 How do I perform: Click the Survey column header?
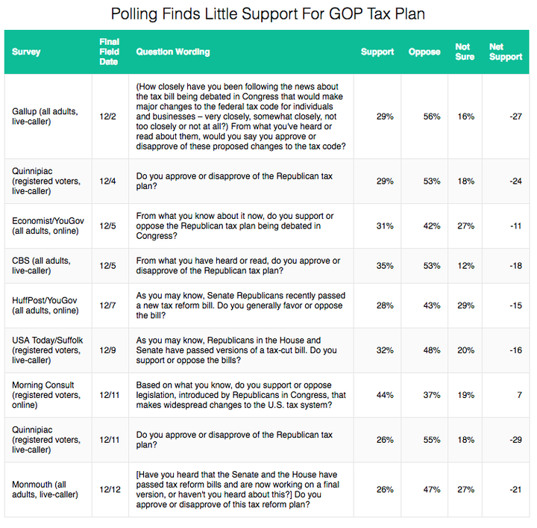[26, 52]
